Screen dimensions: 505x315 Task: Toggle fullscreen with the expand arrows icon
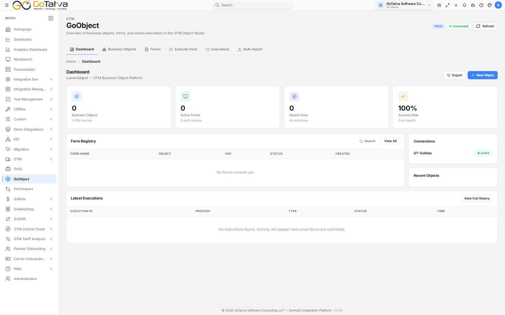pos(447,5)
